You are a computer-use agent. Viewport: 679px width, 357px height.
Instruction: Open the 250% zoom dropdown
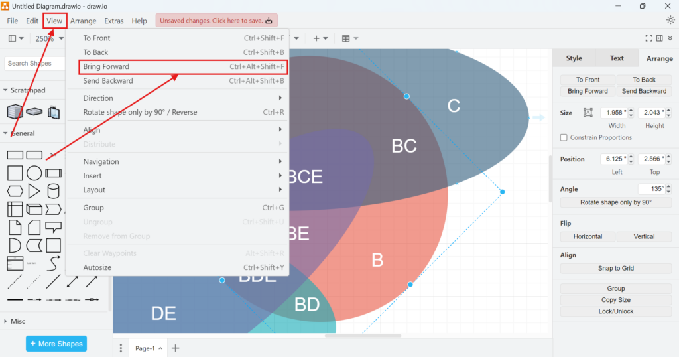[49, 38]
